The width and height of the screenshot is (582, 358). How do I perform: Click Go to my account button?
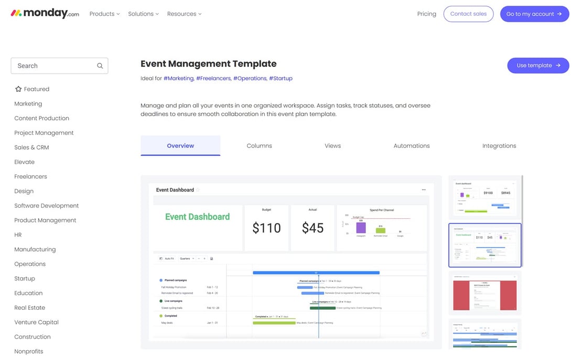(534, 14)
